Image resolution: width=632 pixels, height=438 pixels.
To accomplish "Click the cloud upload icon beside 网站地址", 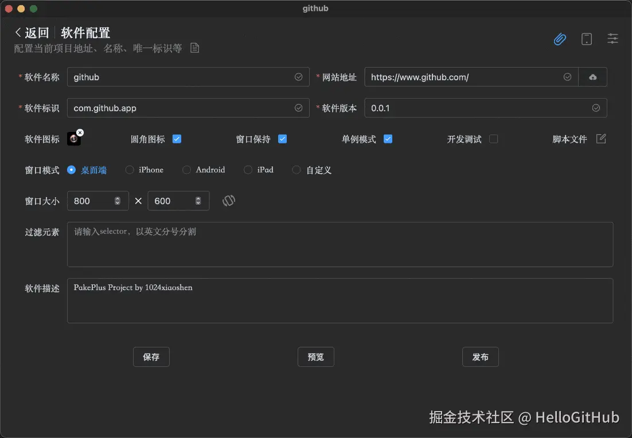I will point(592,77).
